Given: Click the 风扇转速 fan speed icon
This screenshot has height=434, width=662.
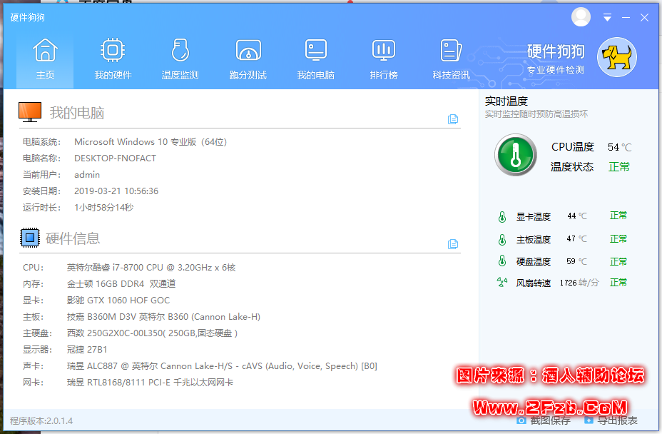Looking at the screenshot, I should [x=501, y=283].
